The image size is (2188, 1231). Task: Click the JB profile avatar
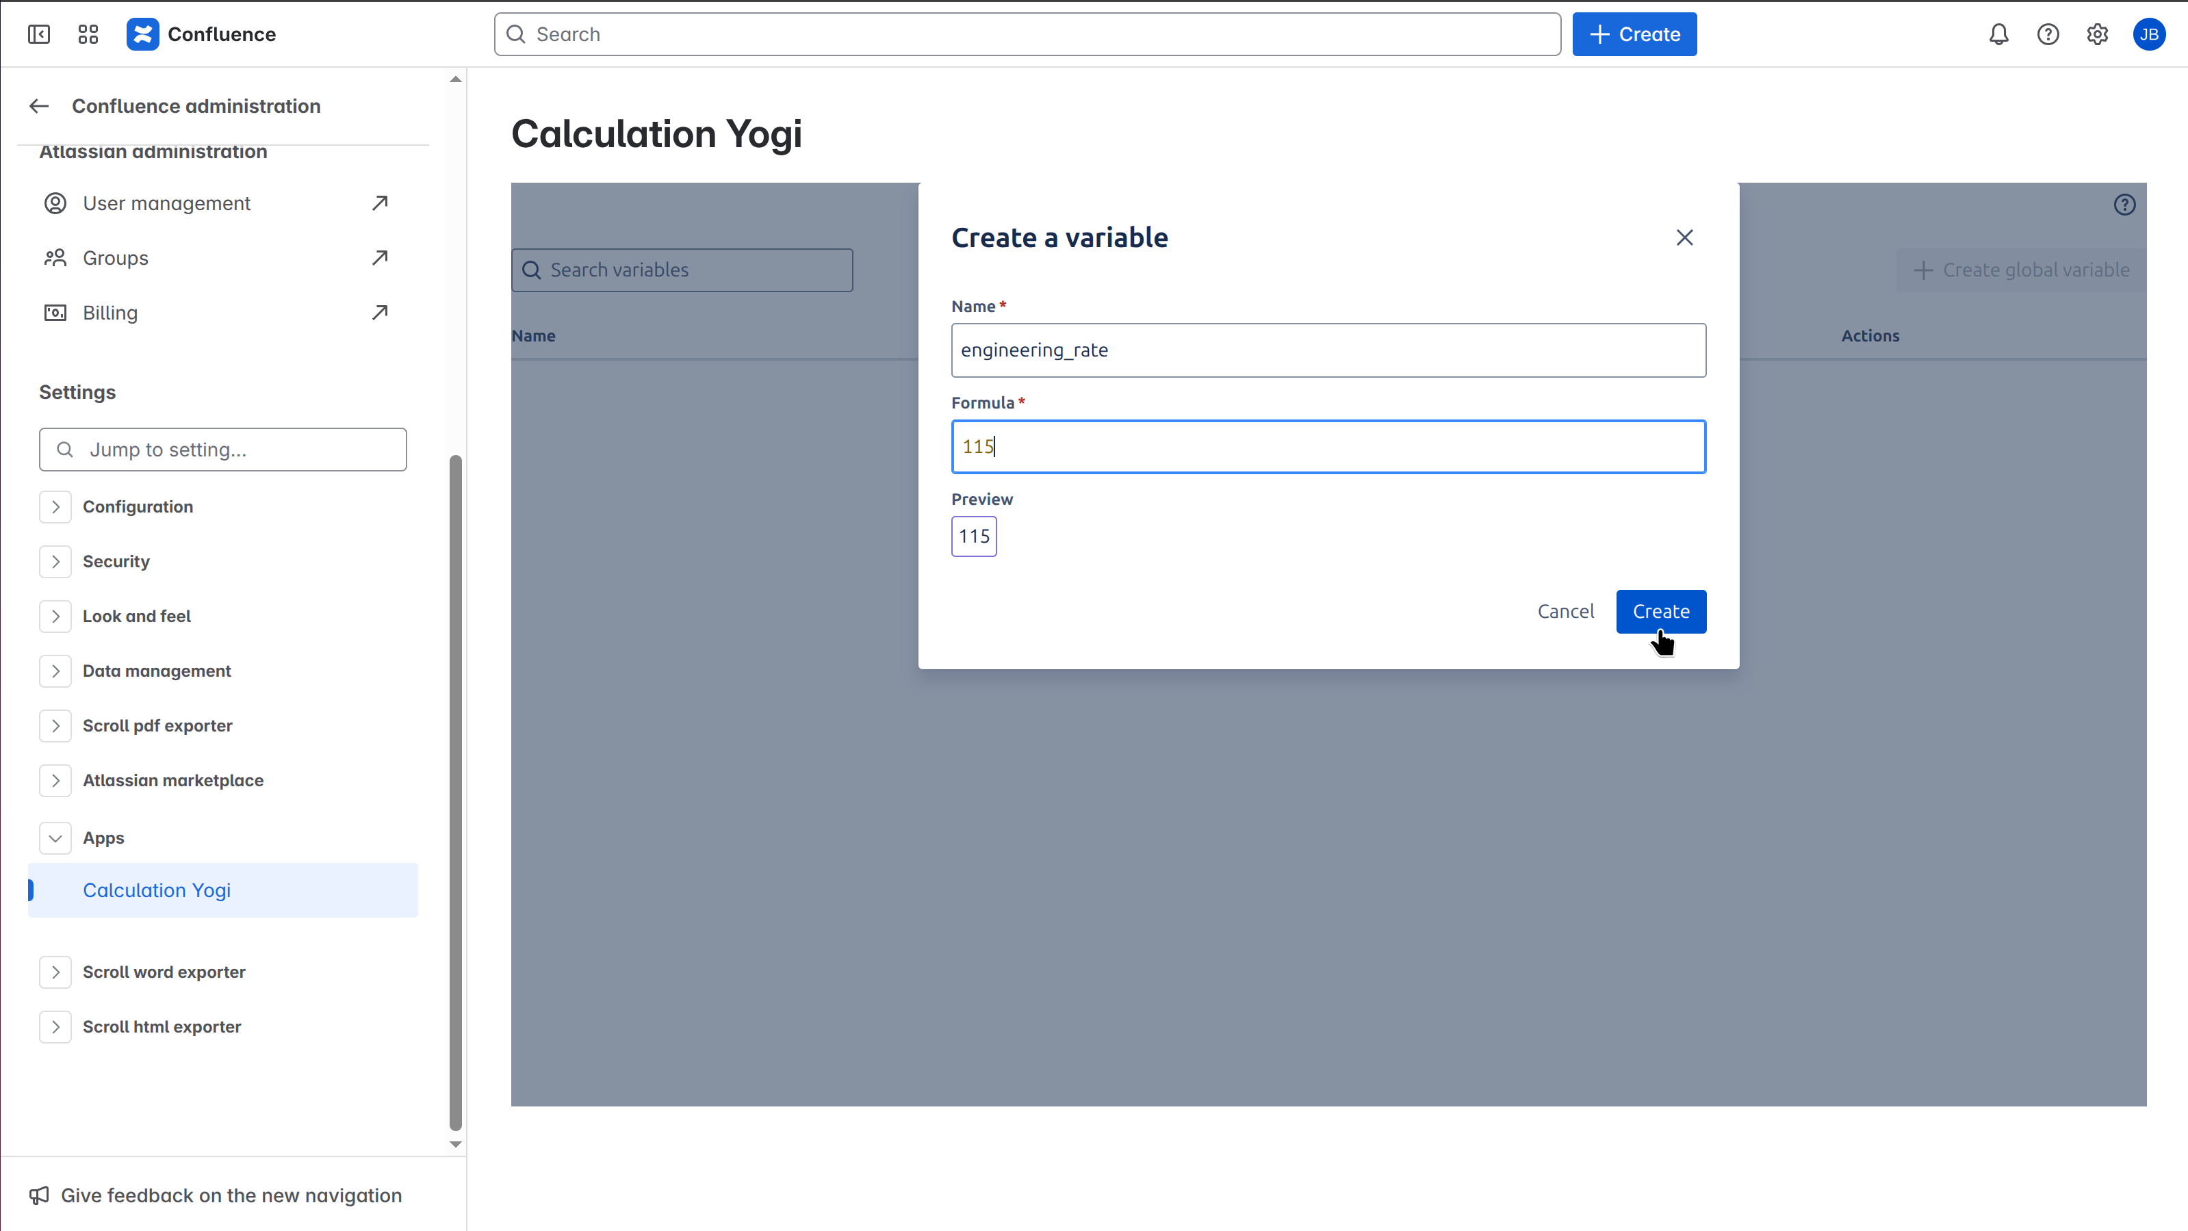[2149, 34]
